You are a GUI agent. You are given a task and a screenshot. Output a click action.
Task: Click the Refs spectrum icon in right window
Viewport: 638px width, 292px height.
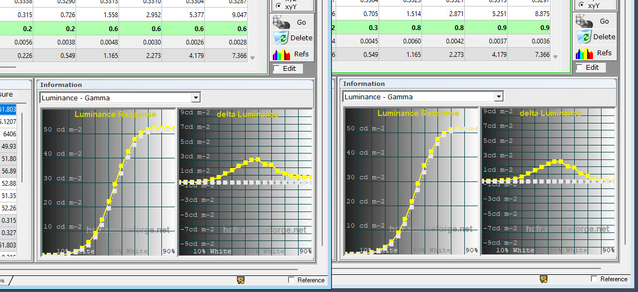pos(583,53)
